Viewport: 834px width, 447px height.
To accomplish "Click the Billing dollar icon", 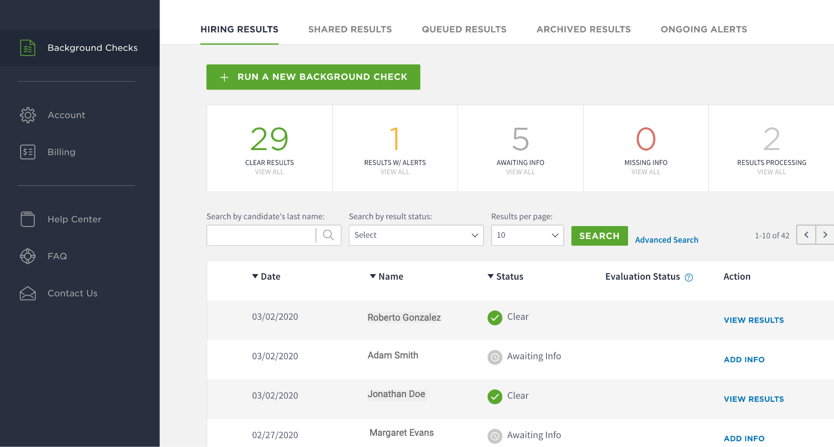I will coord(28,152).
